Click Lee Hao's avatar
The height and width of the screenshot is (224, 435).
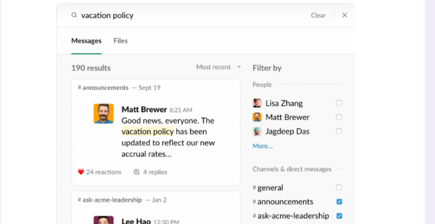point(104,221)
